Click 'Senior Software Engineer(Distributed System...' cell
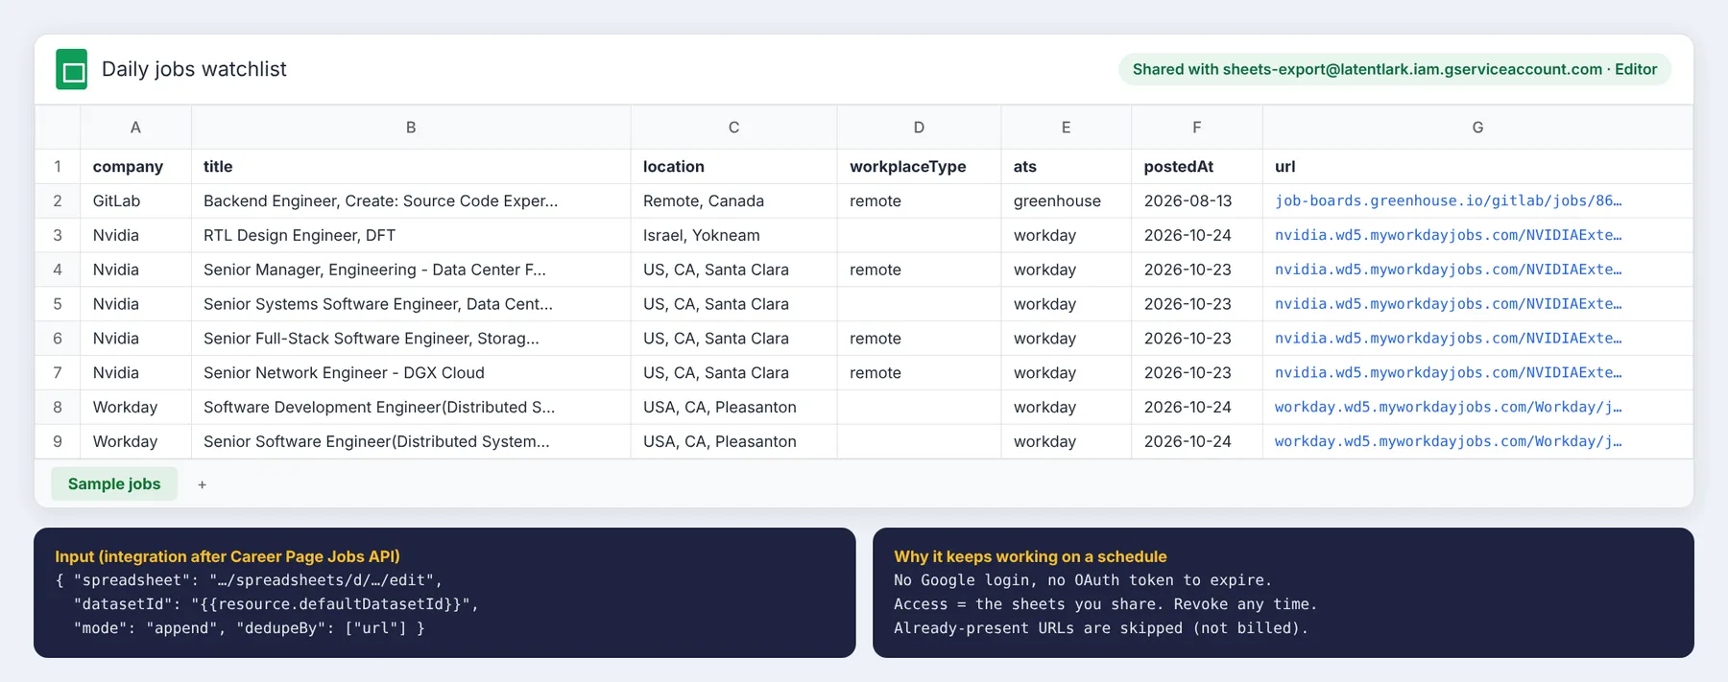This screenshot has height=682, width=1728. point(411,441)
